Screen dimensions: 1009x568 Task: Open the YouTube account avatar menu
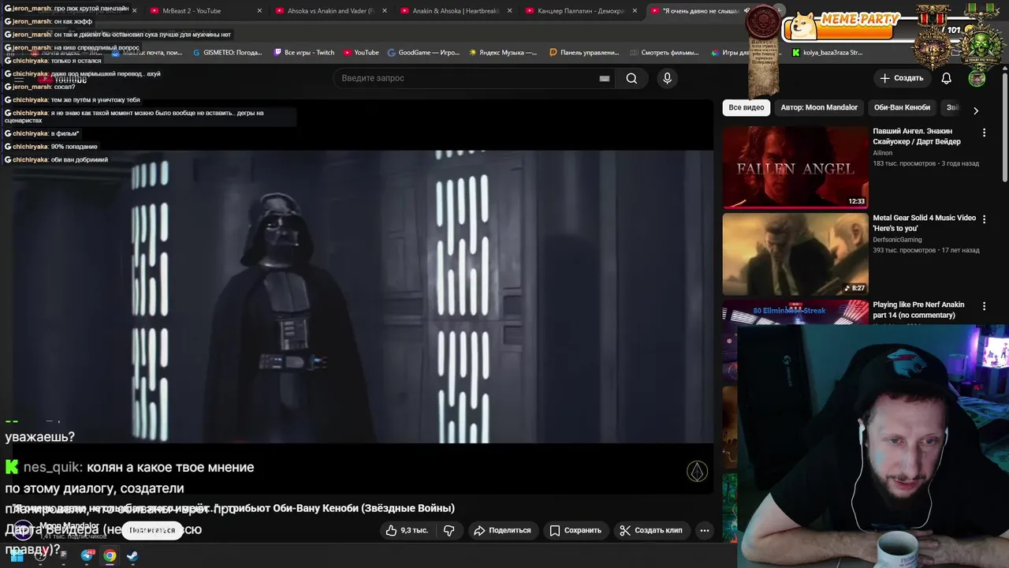click(977, 78)
